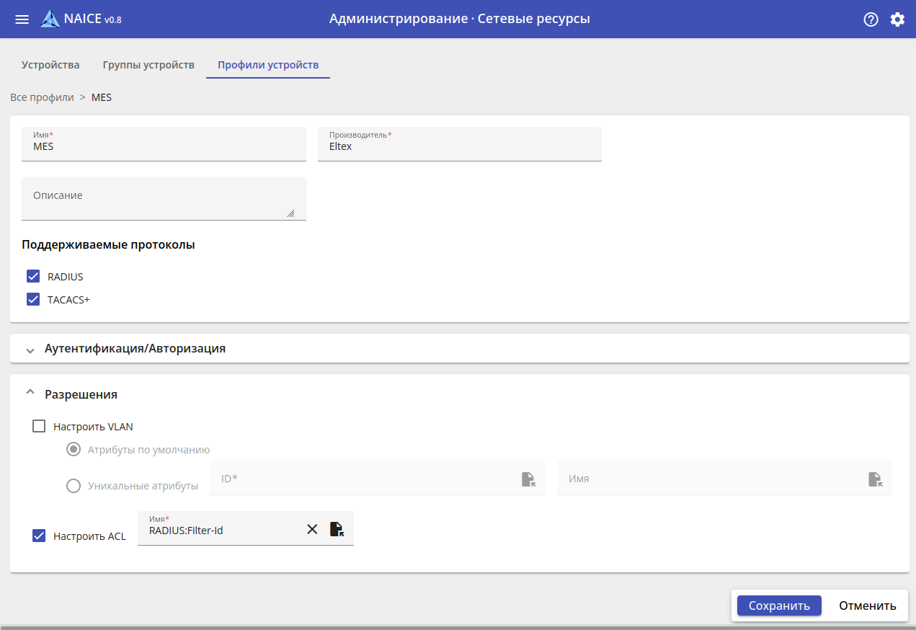Click into the Описание text area

[164, 198]
